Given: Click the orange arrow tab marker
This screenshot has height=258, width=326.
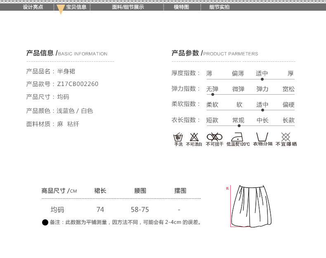Looking at the screenshot, I should 61,9.
